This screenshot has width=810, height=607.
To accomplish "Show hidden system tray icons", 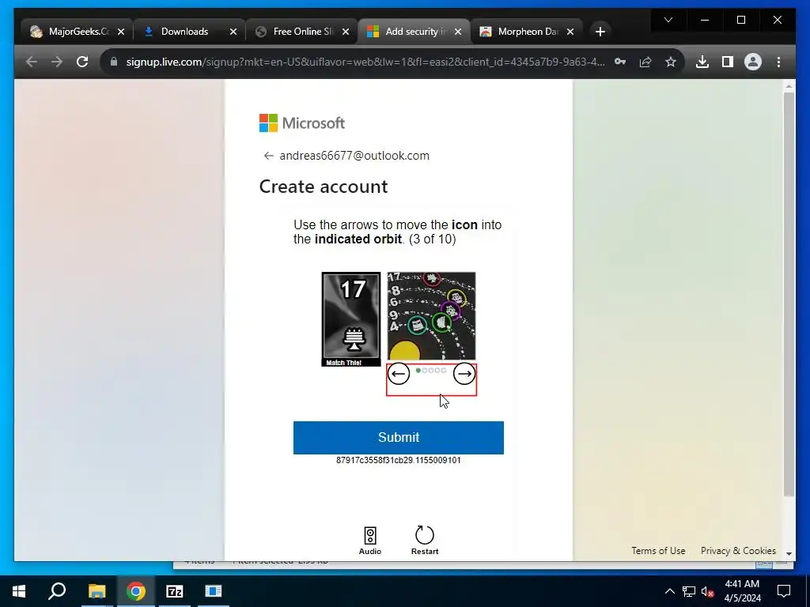I will point(669,591).
